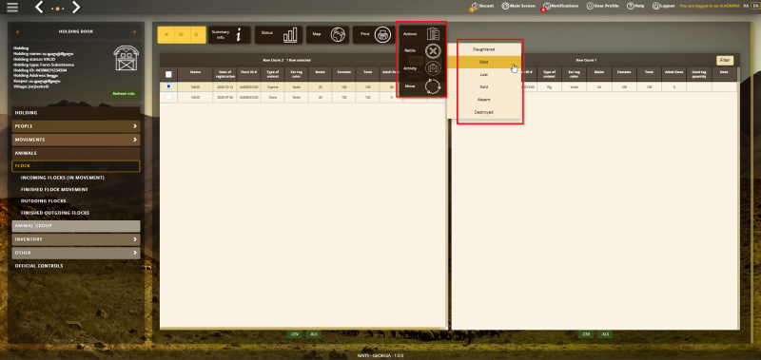761x360 pixels.
Task: Open Finished Outgoing Flocks
Action: [x=55, y=213]
